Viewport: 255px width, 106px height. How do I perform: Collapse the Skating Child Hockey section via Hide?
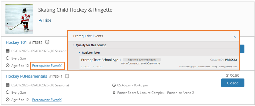pyautogui.click(x=45, y=20)
